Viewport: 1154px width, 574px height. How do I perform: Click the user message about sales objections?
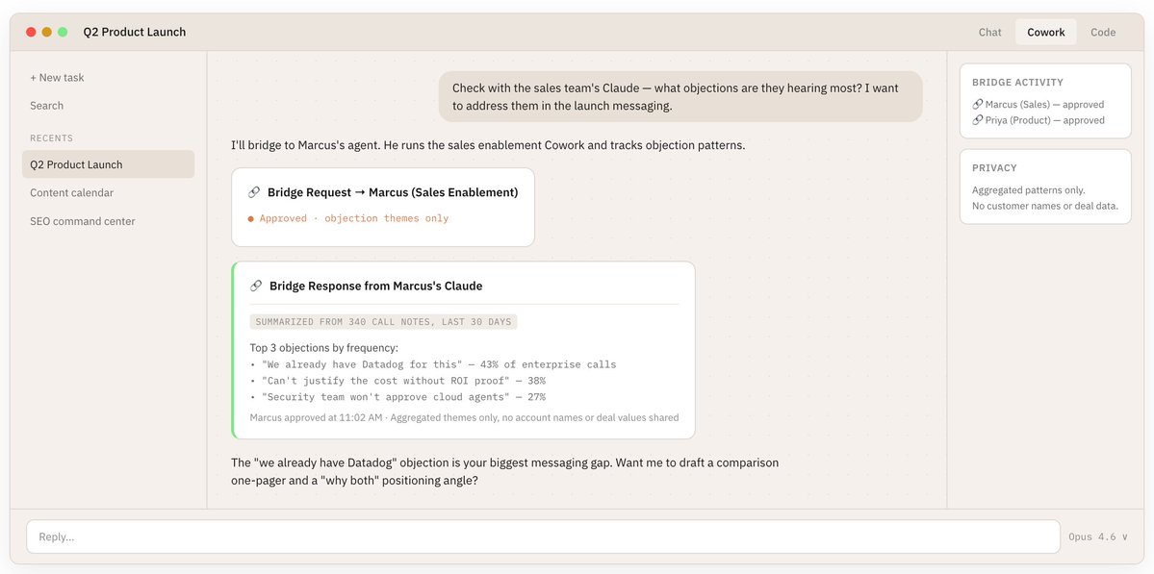click(680, 96)
